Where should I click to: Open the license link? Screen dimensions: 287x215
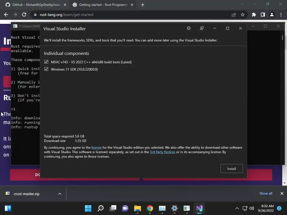(x=96, y=148)
